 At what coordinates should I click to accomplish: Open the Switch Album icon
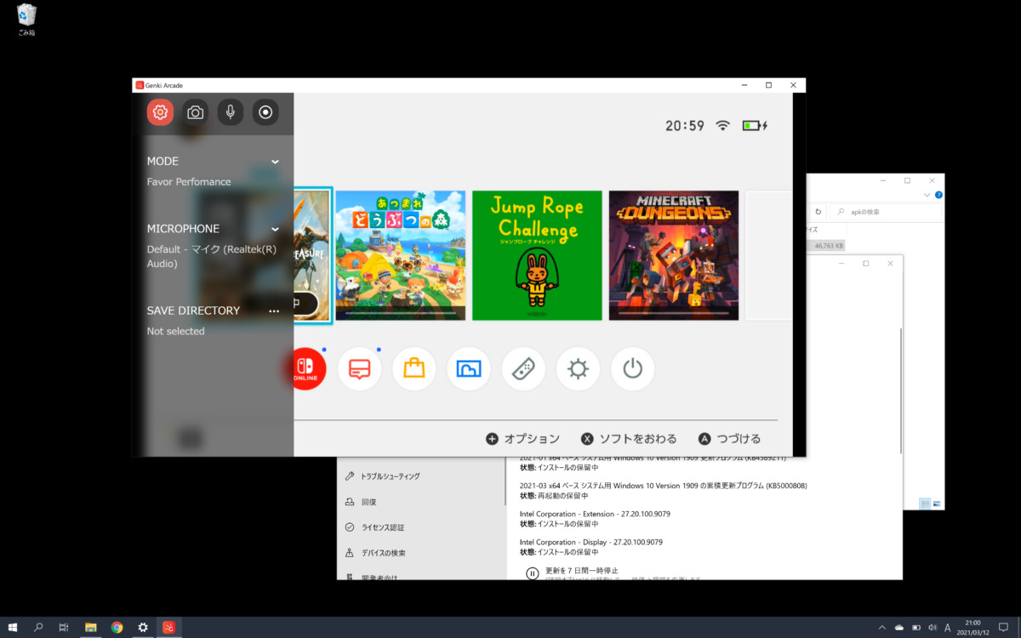(x=469, y=369)
